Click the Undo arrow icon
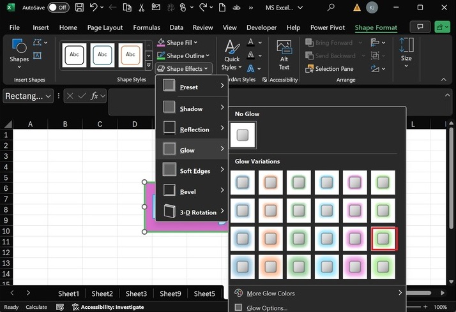The width and height of the screenshot is (456, 312). [94, 8]
